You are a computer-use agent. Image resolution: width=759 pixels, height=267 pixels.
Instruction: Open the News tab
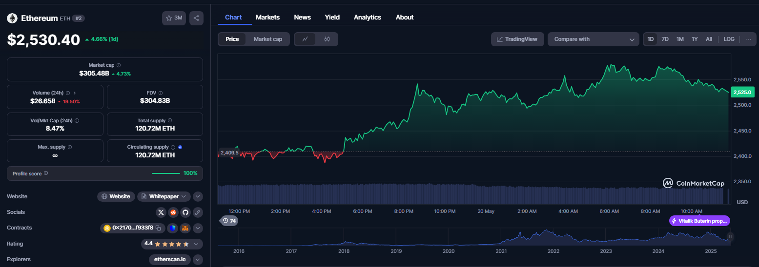tap(302, 17)
